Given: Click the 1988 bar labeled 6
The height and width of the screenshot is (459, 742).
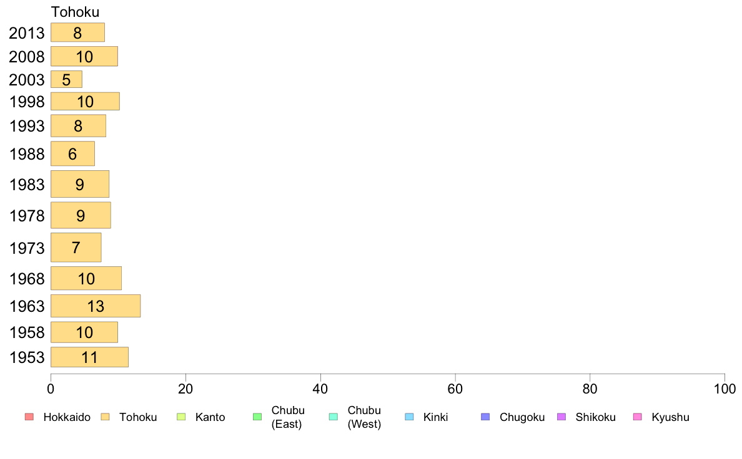Looking at the screenshot, I should (72, 153).
